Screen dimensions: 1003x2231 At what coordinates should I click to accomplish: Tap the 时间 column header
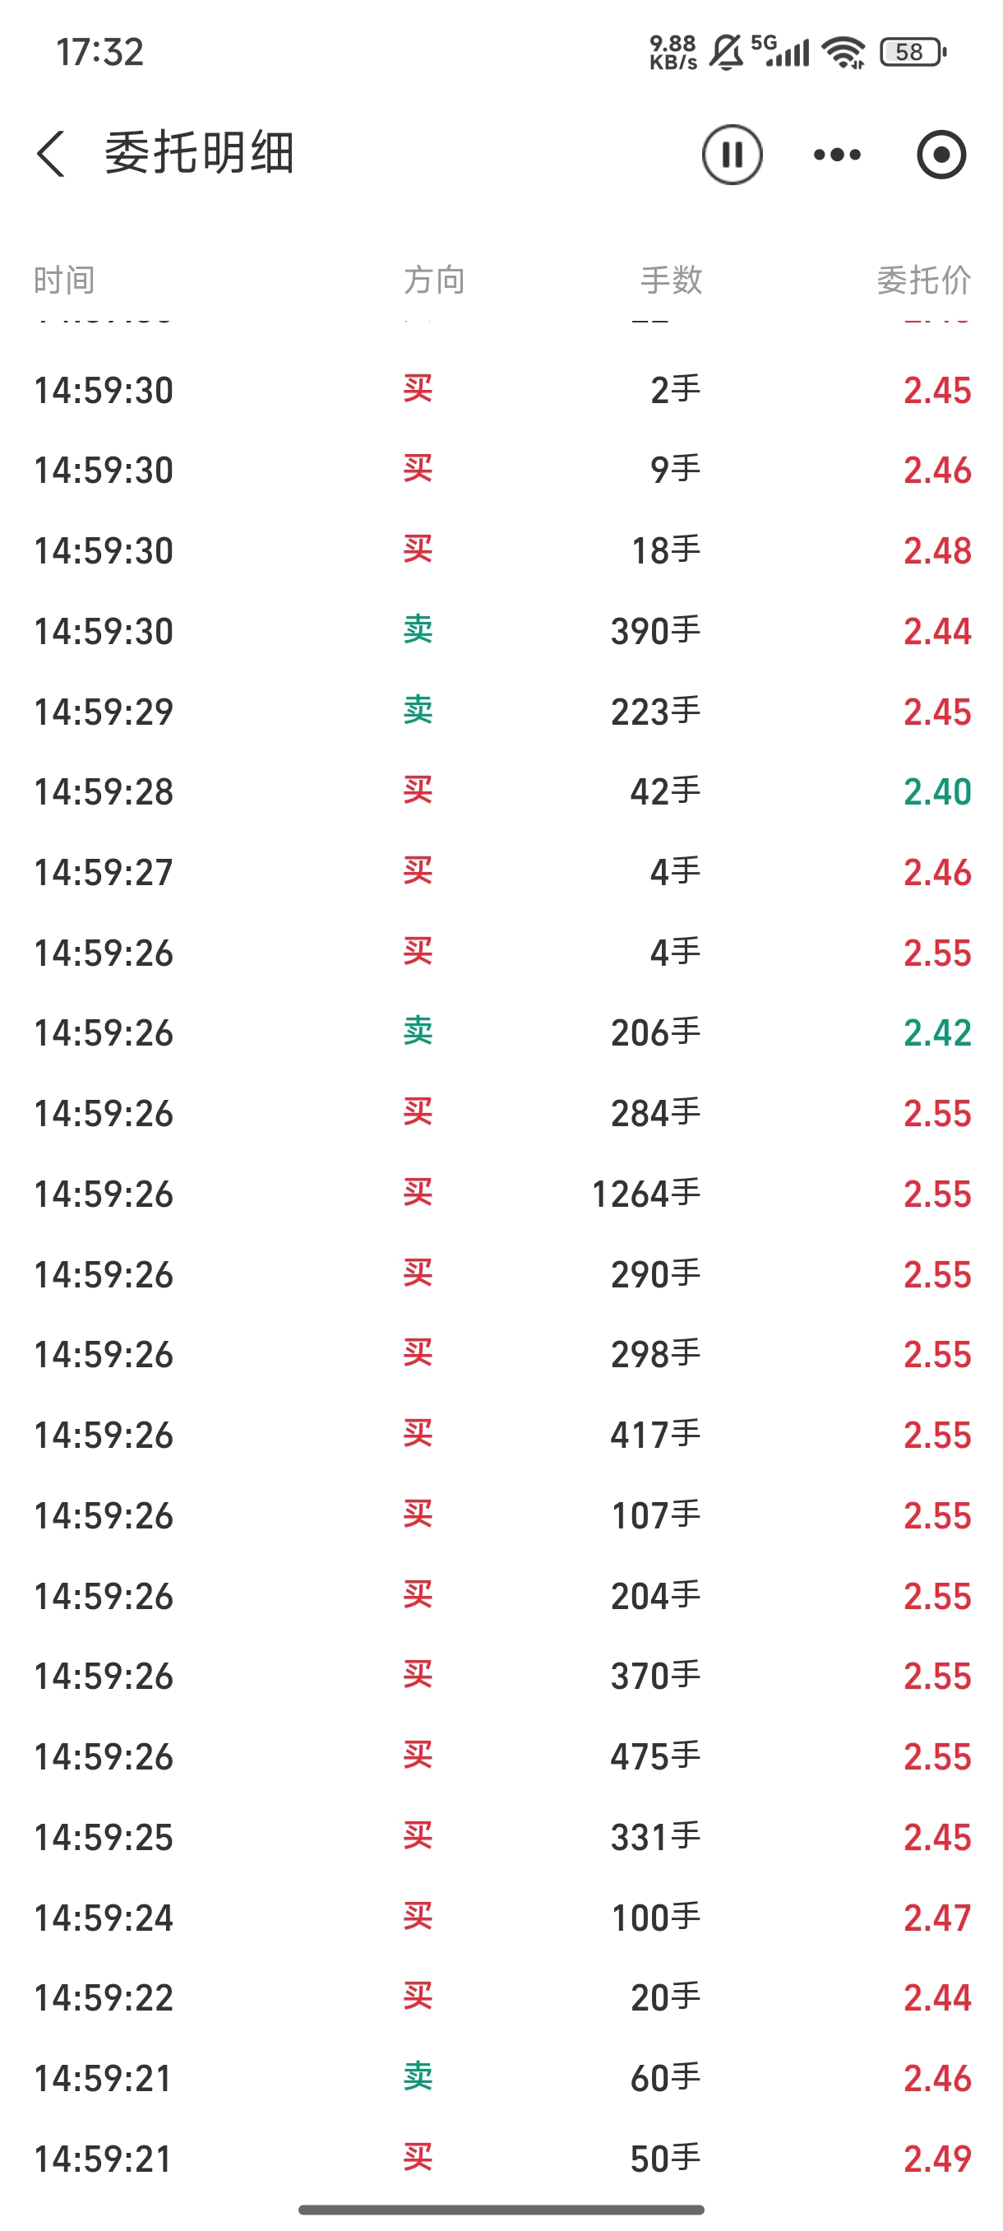(x=64, y=281)
